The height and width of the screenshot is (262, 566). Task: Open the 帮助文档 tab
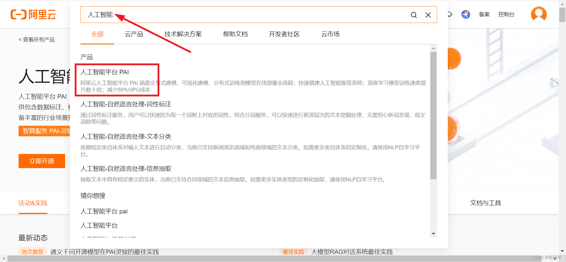click(235, 34)
